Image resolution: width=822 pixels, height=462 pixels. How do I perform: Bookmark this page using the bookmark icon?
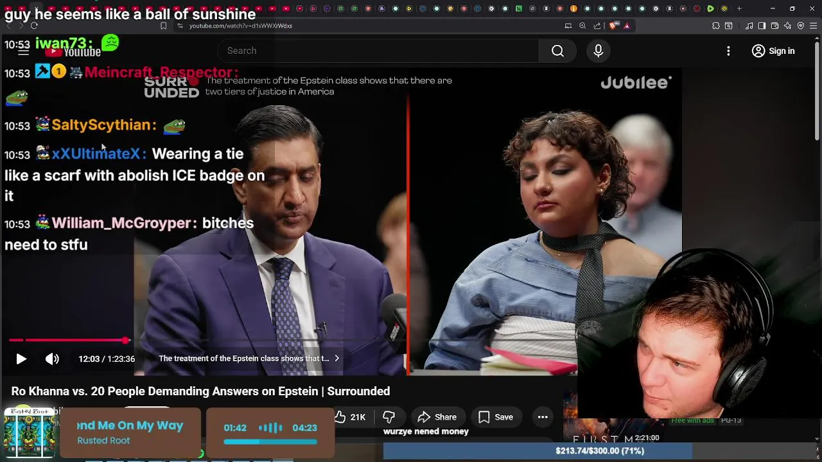click(163, 26)
